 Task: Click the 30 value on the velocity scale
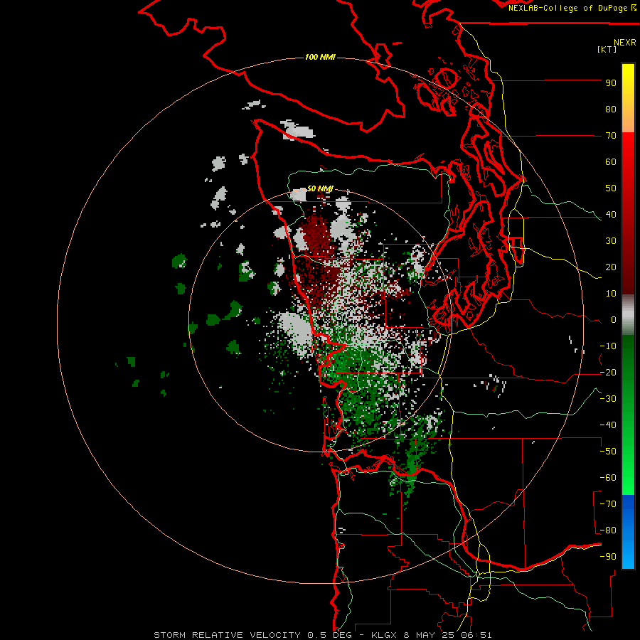coord(611,241)
